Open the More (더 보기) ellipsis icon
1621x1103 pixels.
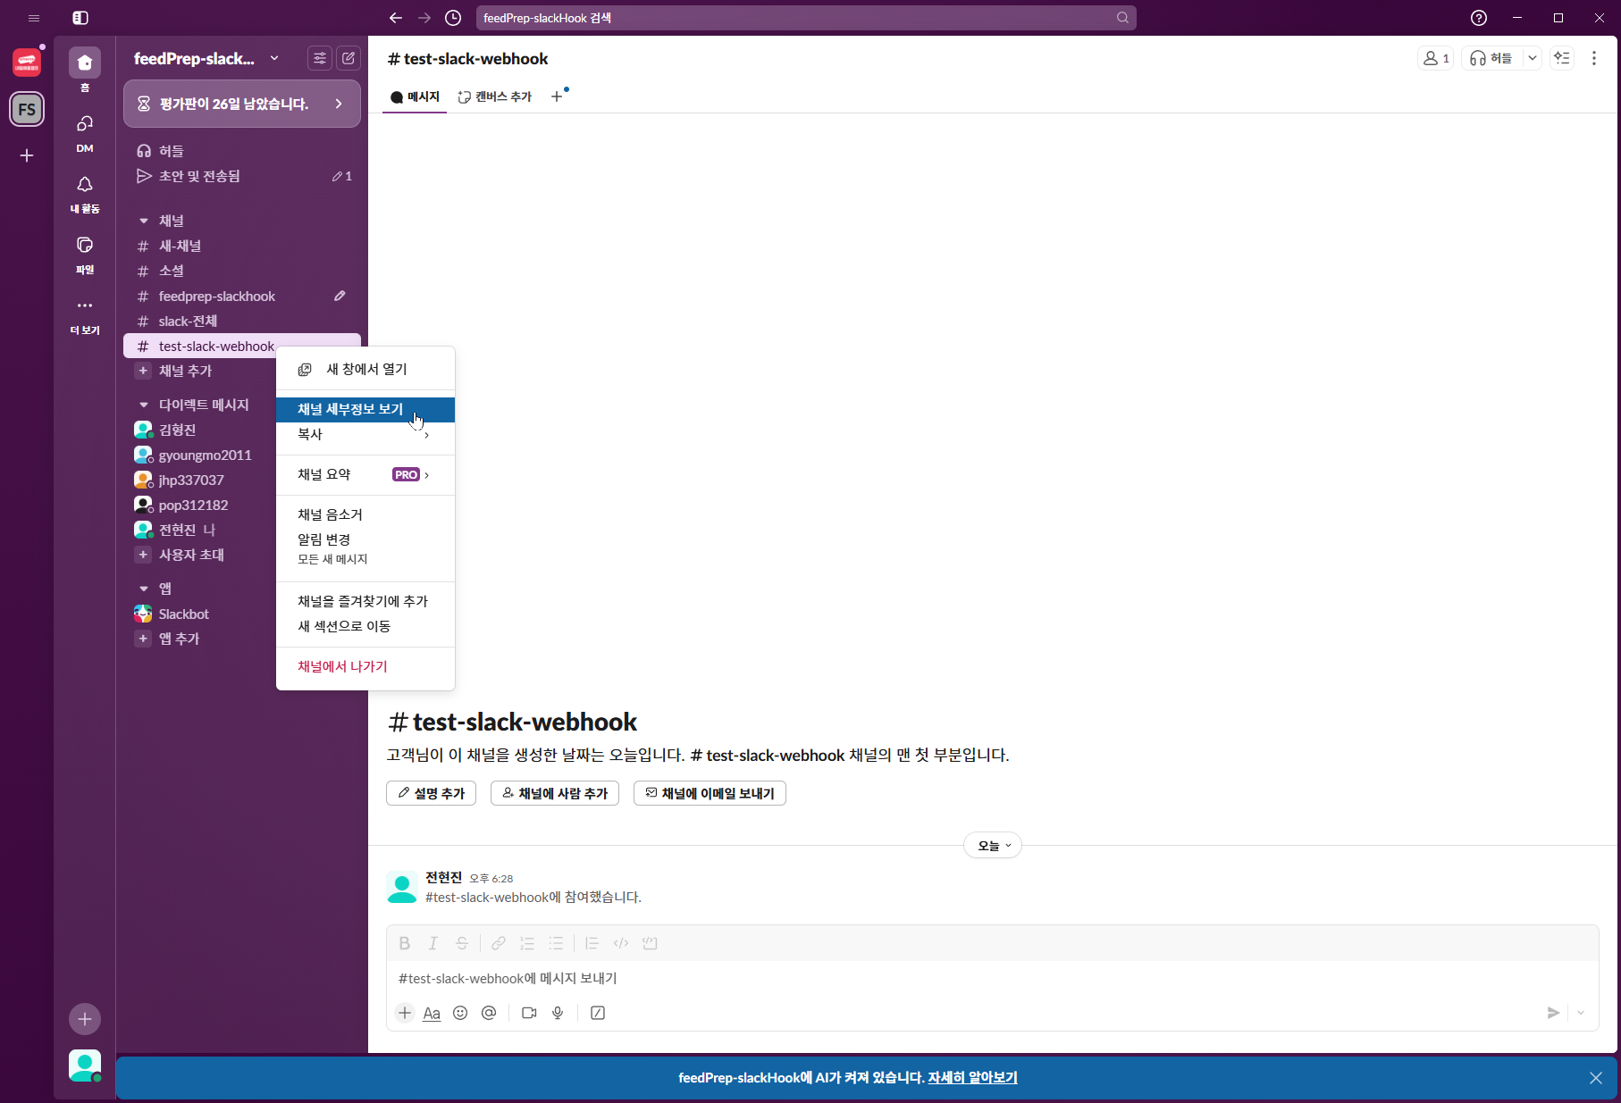85,305
